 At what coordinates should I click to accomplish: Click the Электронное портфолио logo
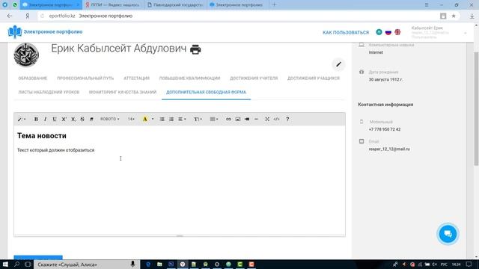(x=45, y=31)
